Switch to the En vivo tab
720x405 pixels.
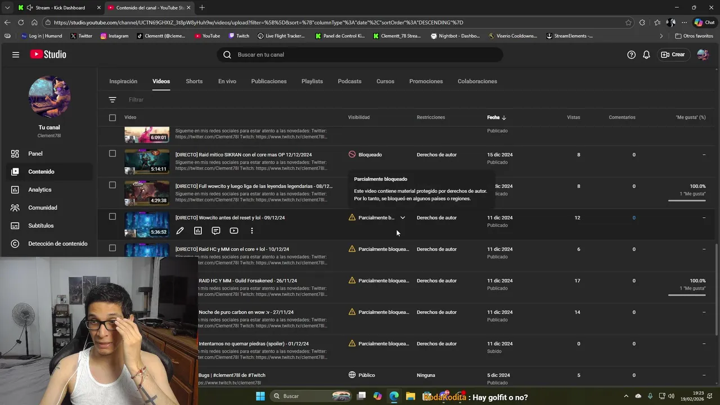coord(227,81)
